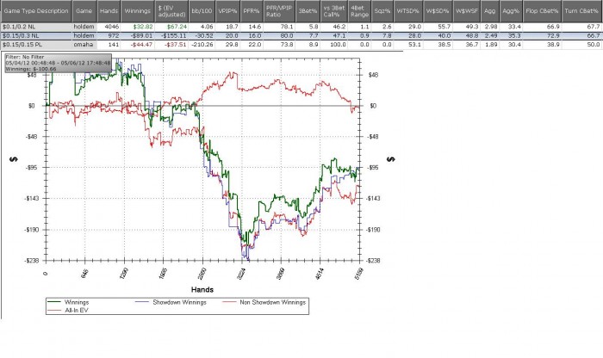Click the omaha game cell
The width and height of the screenshot is (603, 358).
click(x=84, y=45)
